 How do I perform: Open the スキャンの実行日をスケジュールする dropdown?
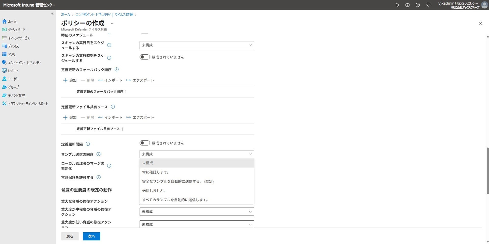pos(197,45)
